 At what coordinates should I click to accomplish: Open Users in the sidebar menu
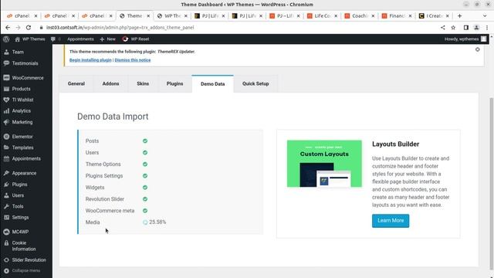[18, 195]
